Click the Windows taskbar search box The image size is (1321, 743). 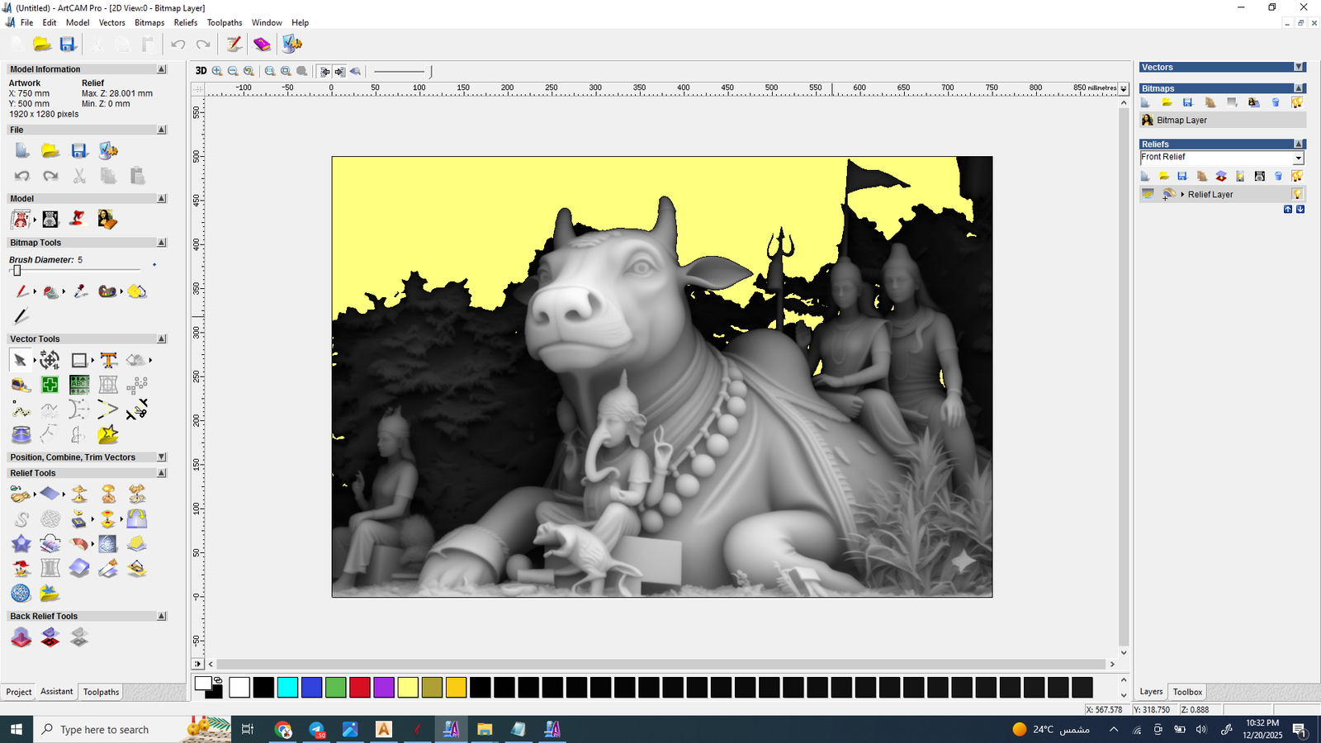(105, 730)
